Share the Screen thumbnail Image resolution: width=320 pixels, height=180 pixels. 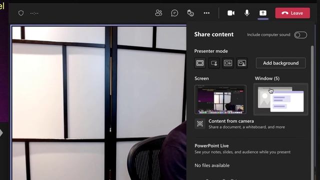220,99
